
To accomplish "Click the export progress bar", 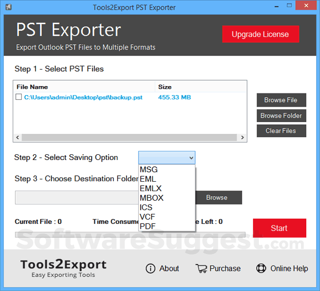I will pos(130,234).
